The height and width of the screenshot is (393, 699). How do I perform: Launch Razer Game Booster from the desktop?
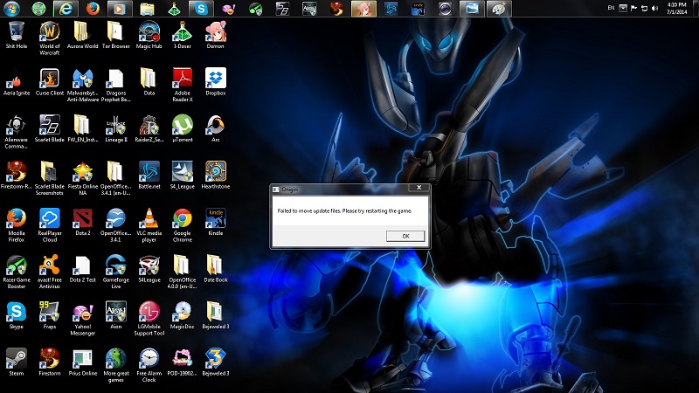coord(17,272)
